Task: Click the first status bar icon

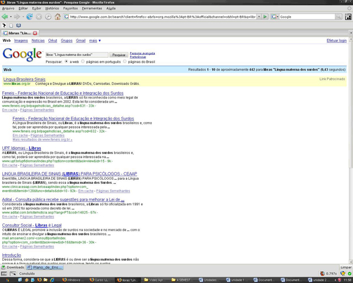Action: 4,274
